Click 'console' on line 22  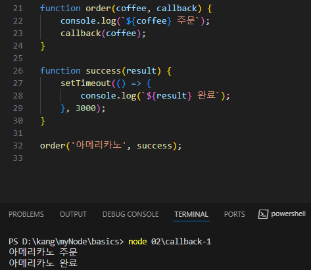click(x=78, y=21)
